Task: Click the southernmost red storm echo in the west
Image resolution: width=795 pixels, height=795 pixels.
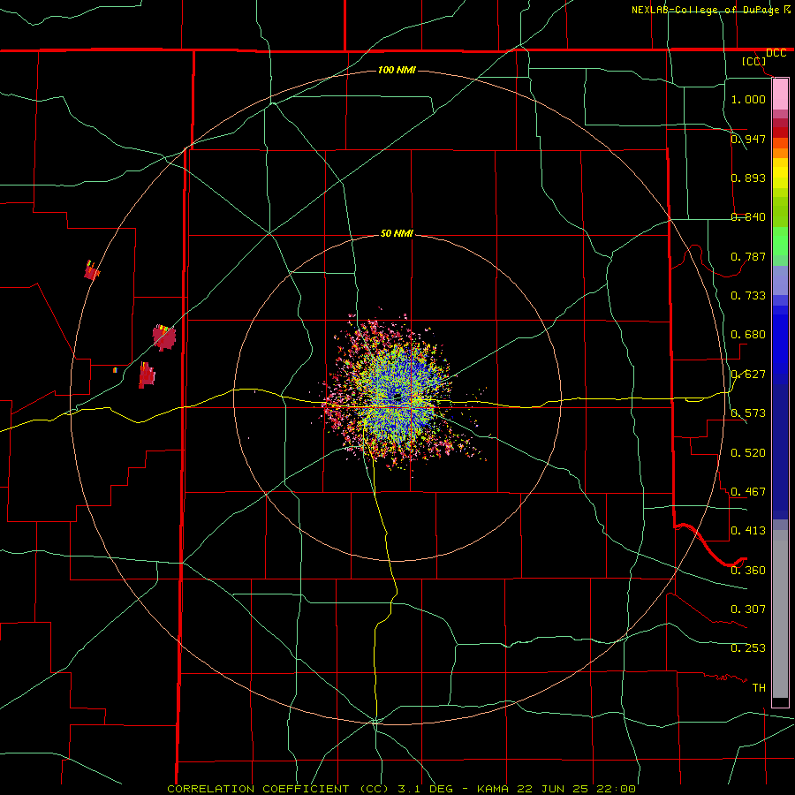Action: tap(147, 375)
